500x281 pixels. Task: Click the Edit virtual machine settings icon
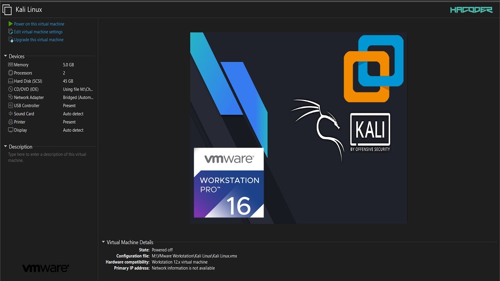pyautogui.click(x=11, y=32)
